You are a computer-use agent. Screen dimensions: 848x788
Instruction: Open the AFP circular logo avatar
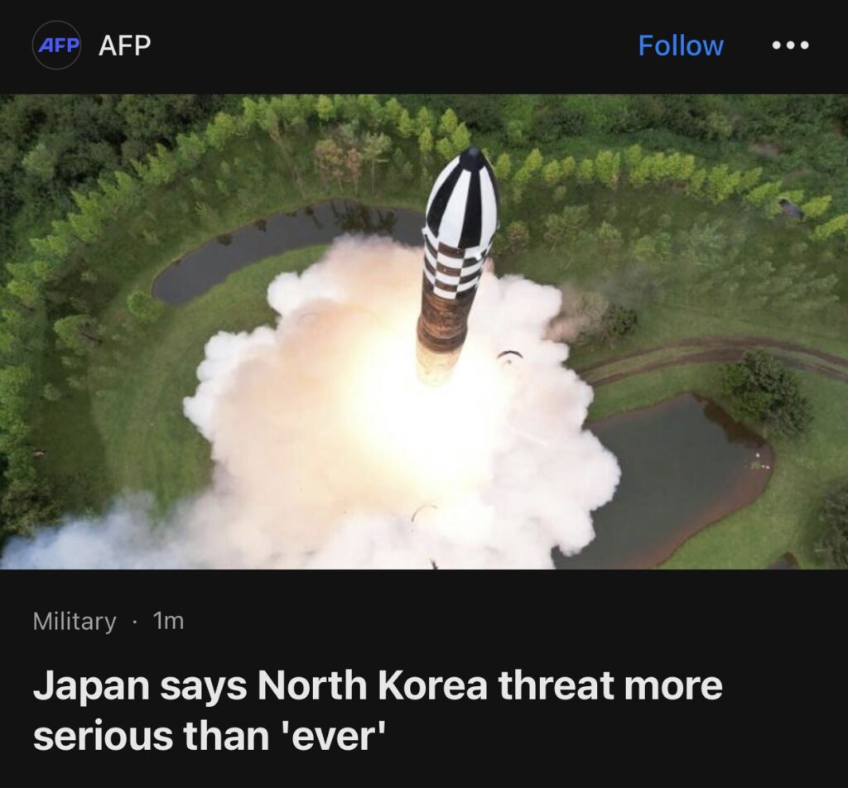click(57, 45)
